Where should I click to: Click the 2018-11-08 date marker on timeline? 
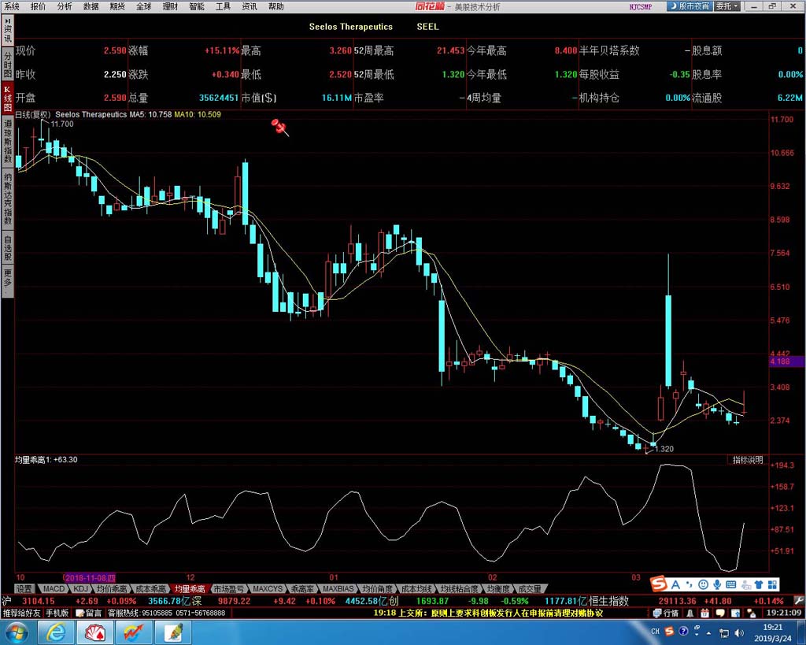(x=90, y=578)
